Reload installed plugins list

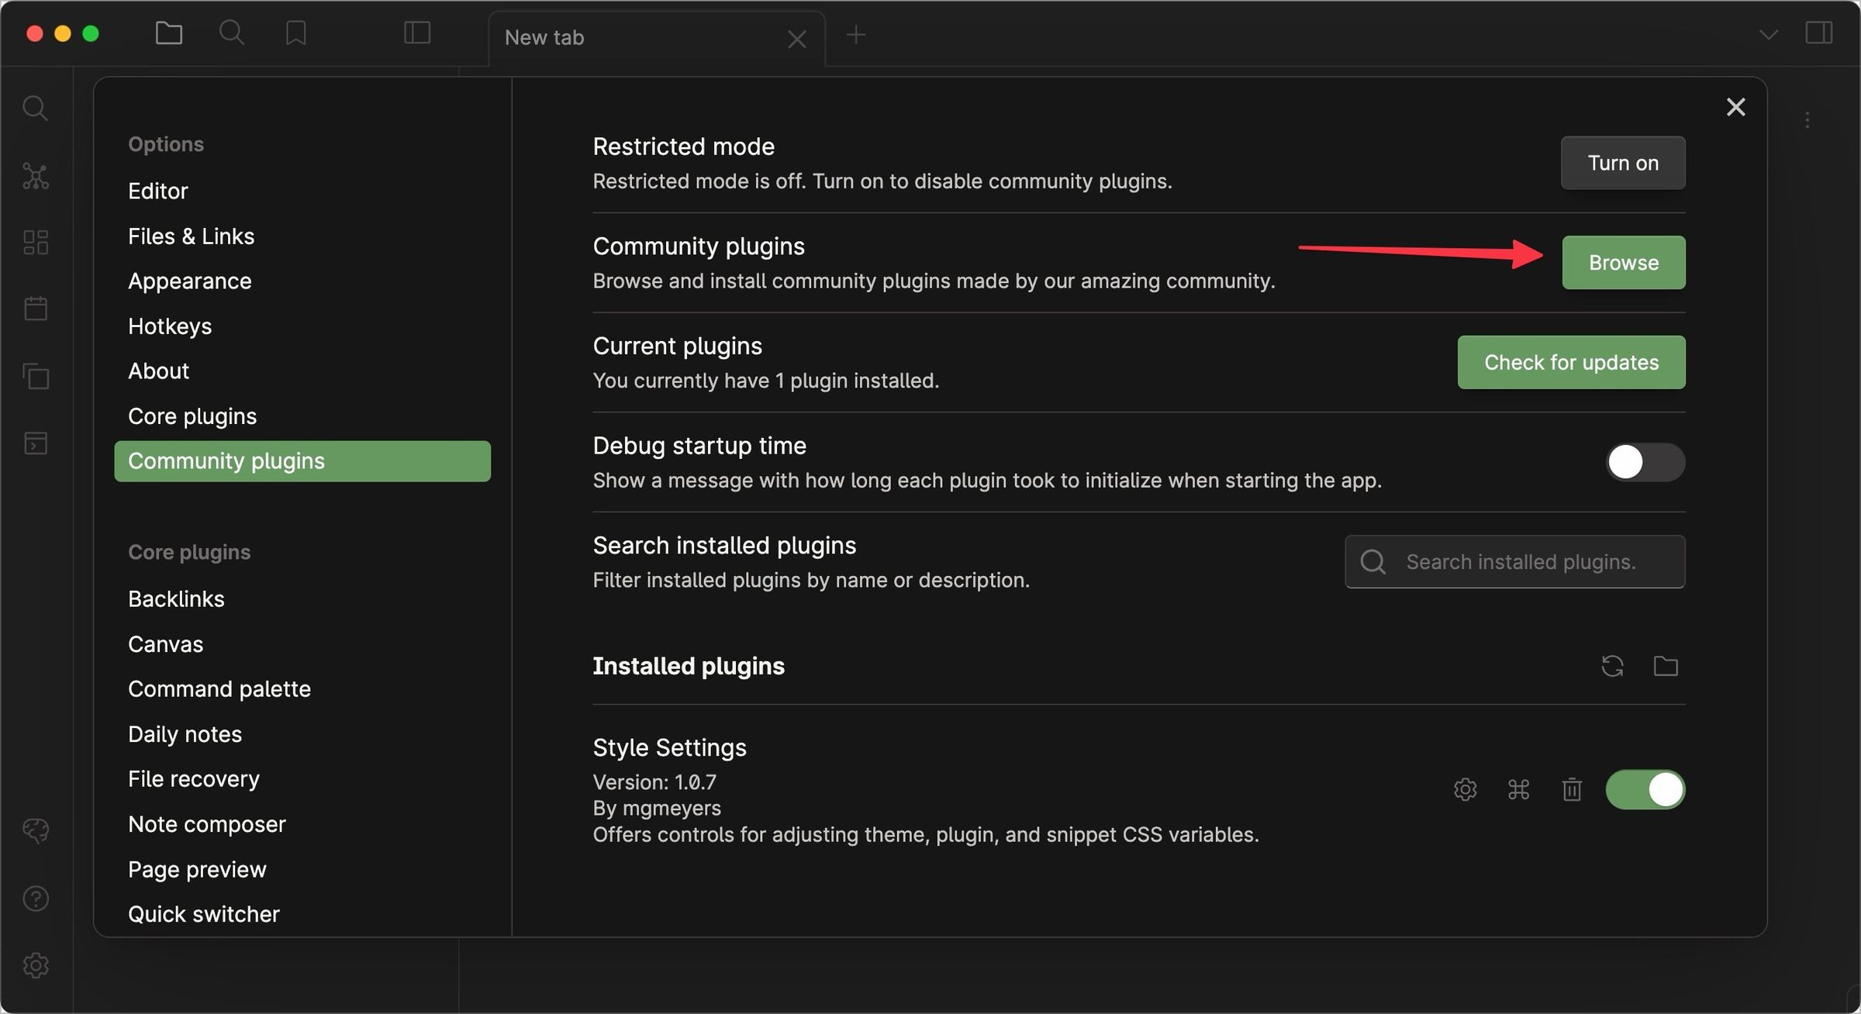(x=1612, y=666)
